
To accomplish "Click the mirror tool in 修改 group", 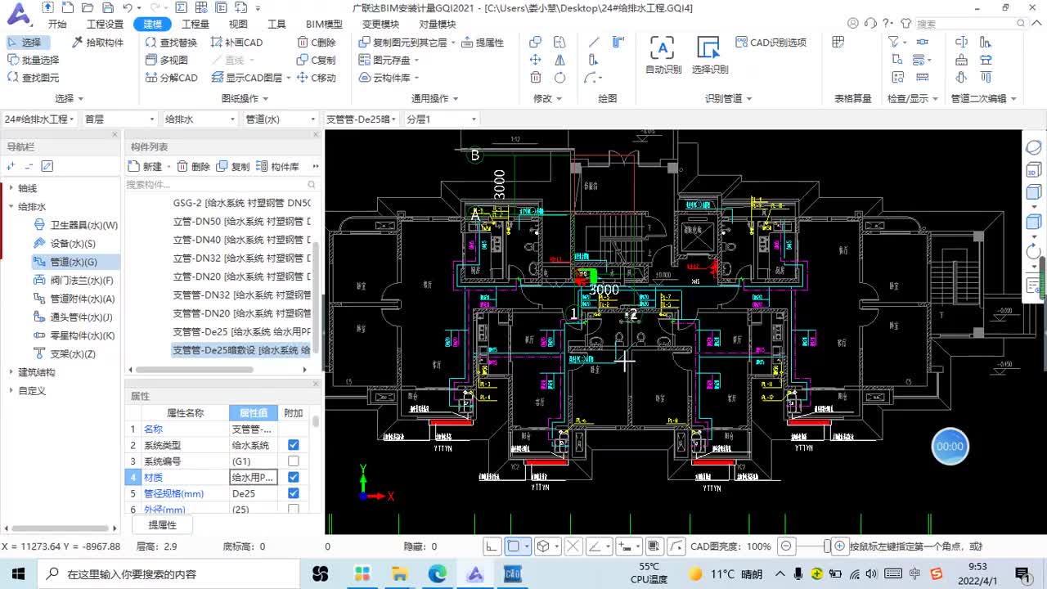I will [559, 60].
